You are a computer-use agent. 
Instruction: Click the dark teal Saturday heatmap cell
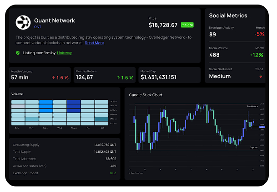click(101, 119)
